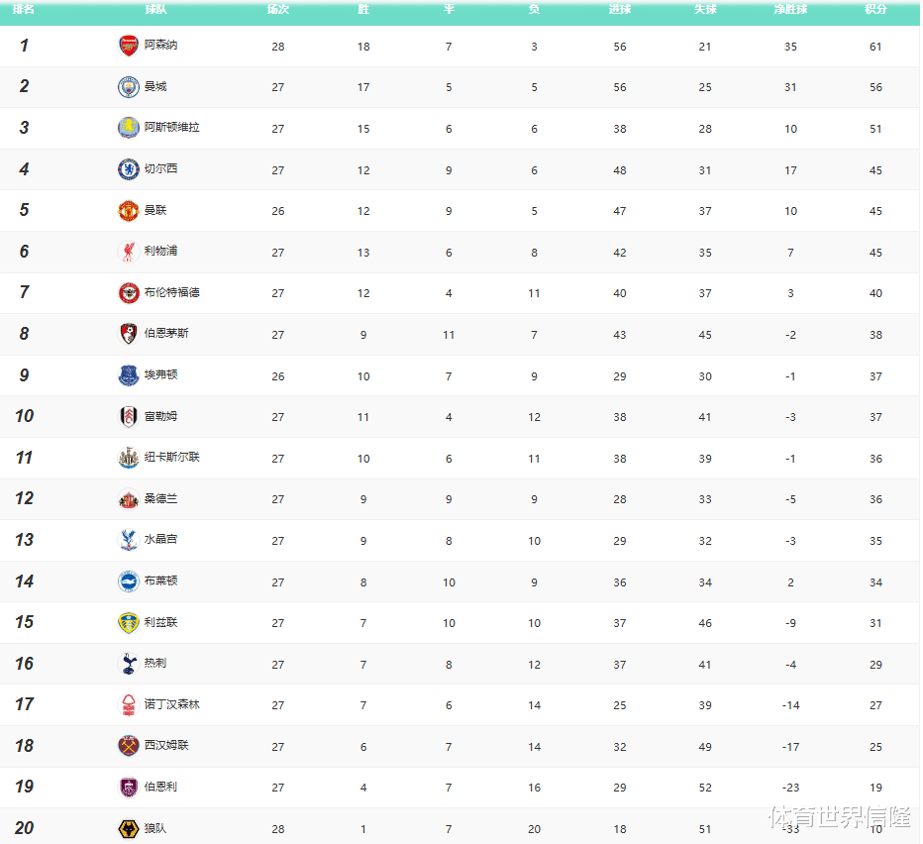Click the Everton club crest icon
This screenshot has width=923, height=844.
pyautogui.click(x=129, y=375)
